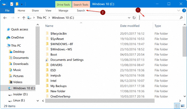Click Windows 10 (C:) in address breadcrumb
The height and width of the screenshot is (109, 187).
click(63, 18)
